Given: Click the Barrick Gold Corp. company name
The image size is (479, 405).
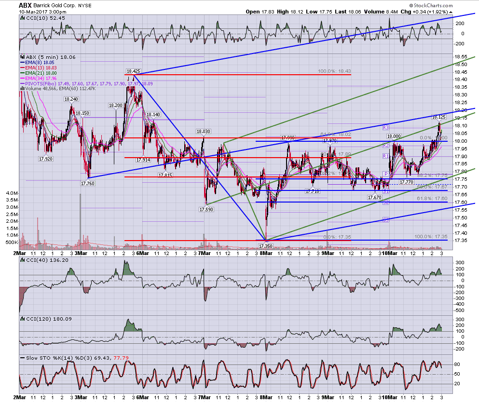Looking at the screenshot, I should point(55,5).
